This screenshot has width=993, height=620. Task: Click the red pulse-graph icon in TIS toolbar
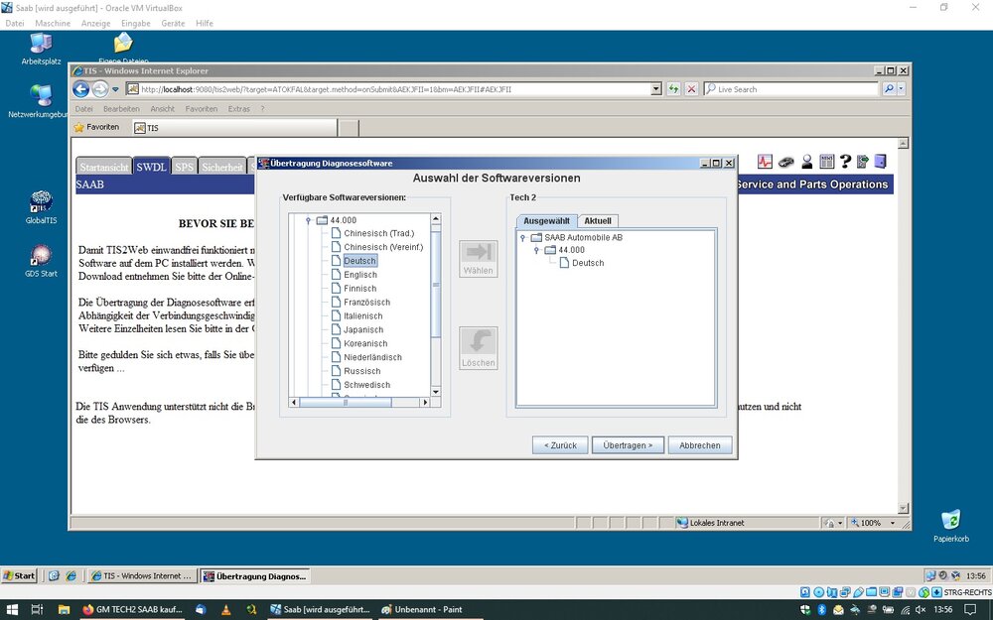point(765,162)
